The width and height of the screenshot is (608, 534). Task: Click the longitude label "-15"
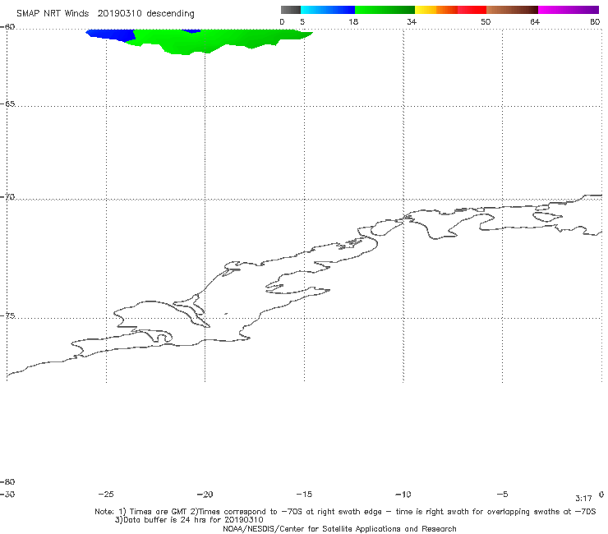(x=304, y=495)
